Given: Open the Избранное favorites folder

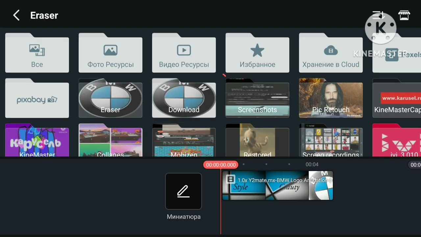Looking at the screenshot, I should (x=258, y=53).
